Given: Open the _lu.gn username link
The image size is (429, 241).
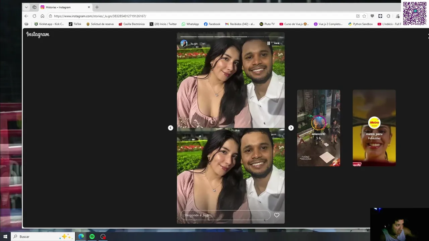Looking at the screenshot, I should coord(193,44).
